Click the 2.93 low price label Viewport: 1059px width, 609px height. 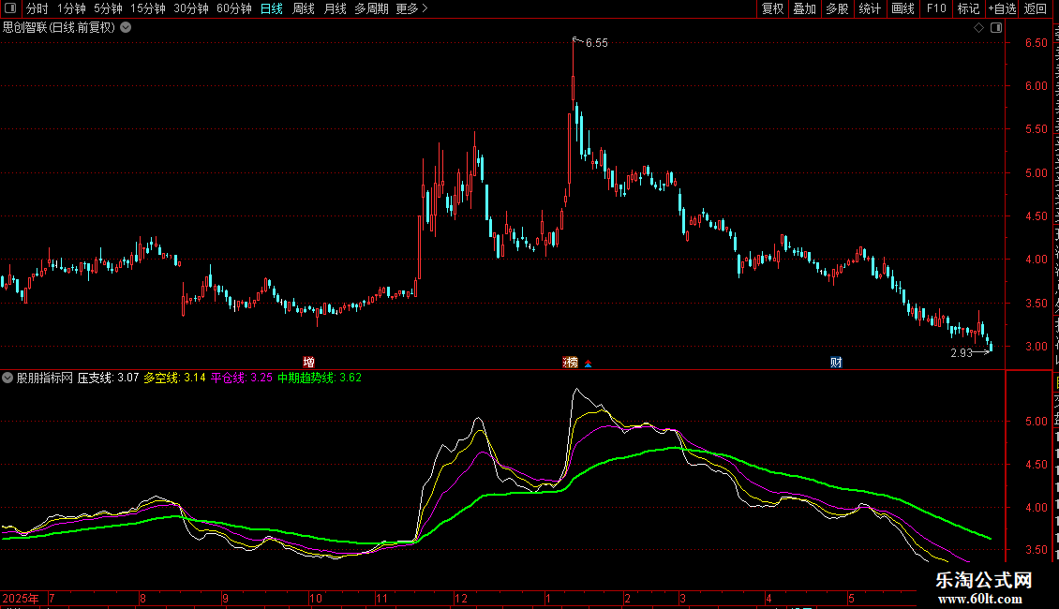[962, 352]
